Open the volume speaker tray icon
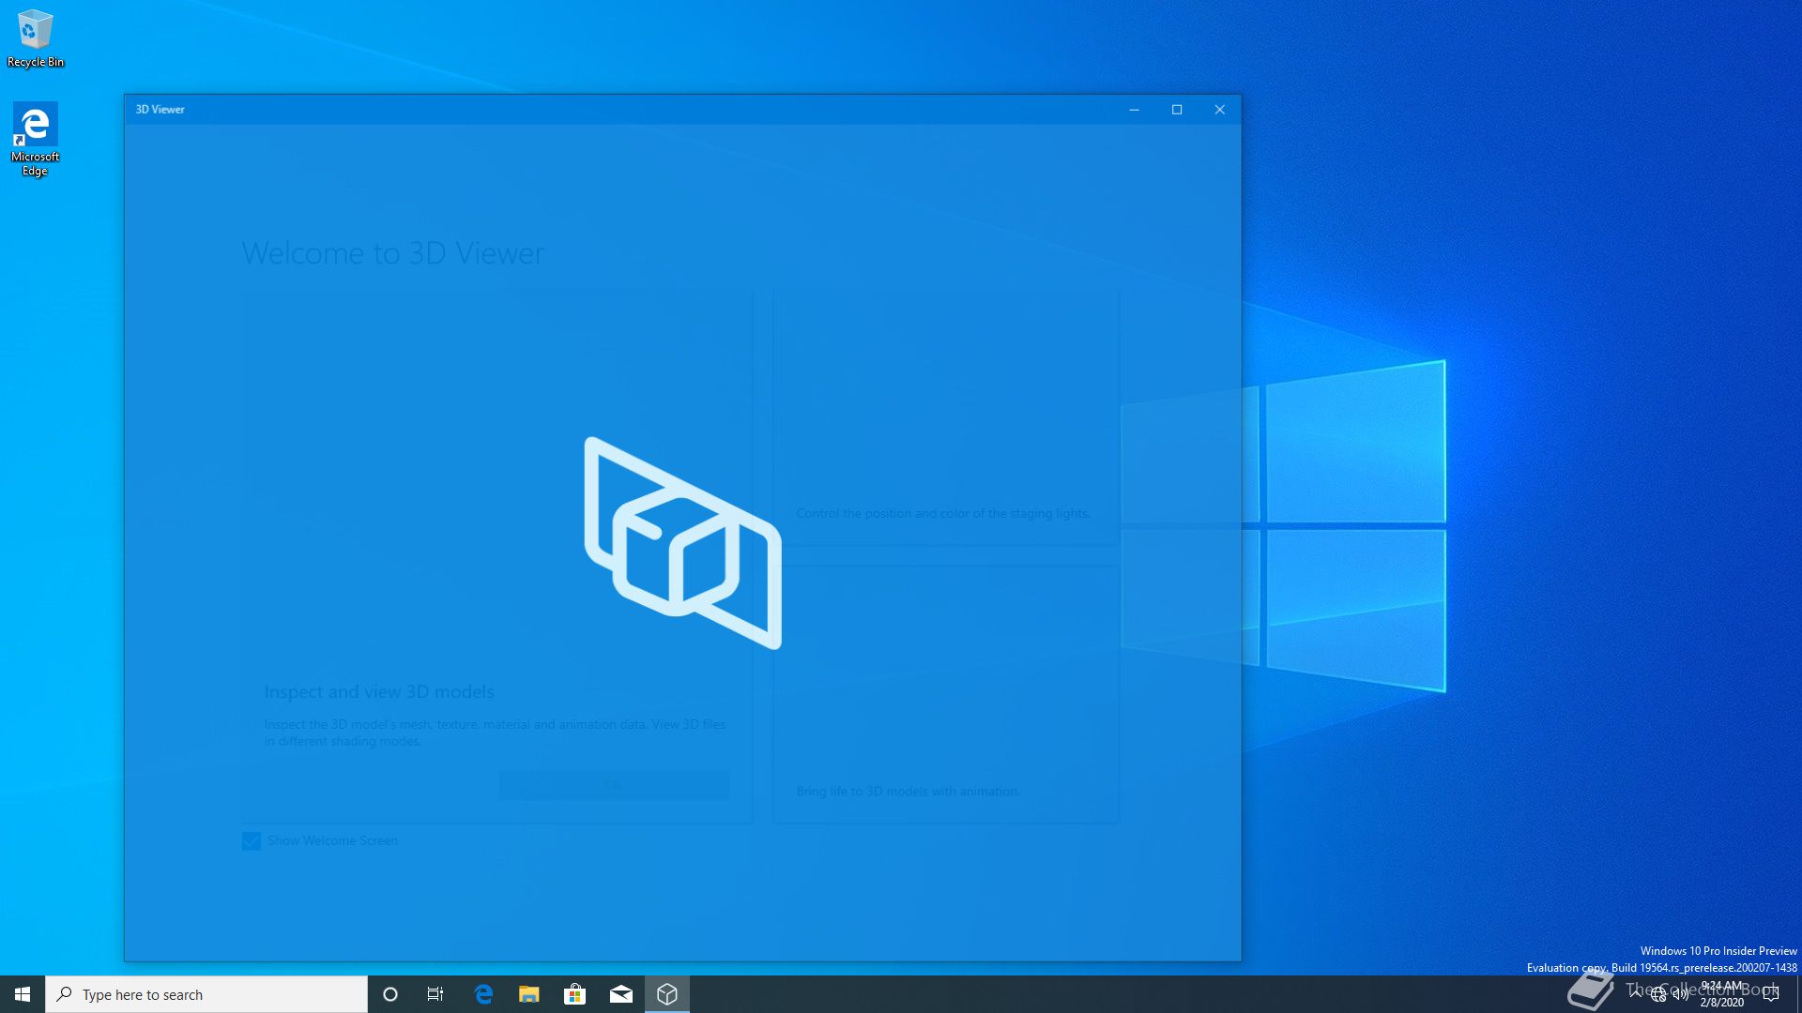This screenshot has height=1013, width=1802. pyautogui.click(x=1681, y=995)
